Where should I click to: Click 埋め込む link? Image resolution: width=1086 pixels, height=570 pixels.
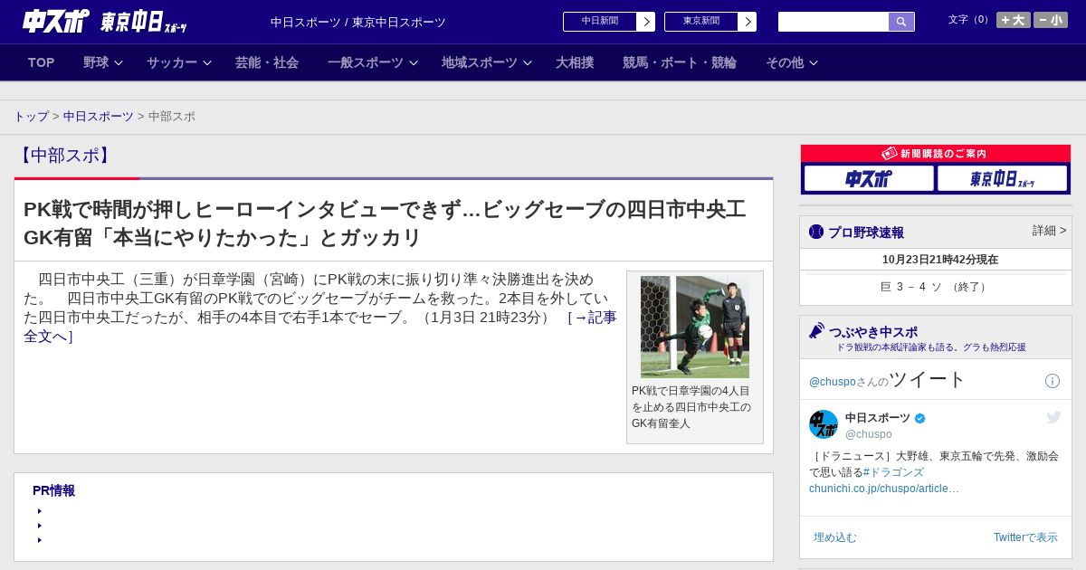point(834,537)
